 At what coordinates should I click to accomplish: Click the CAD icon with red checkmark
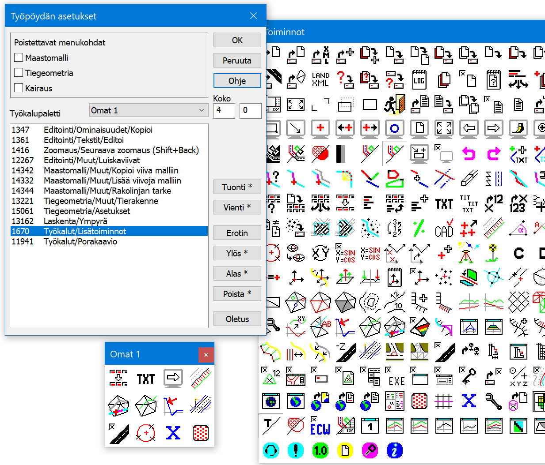point(444,229)
